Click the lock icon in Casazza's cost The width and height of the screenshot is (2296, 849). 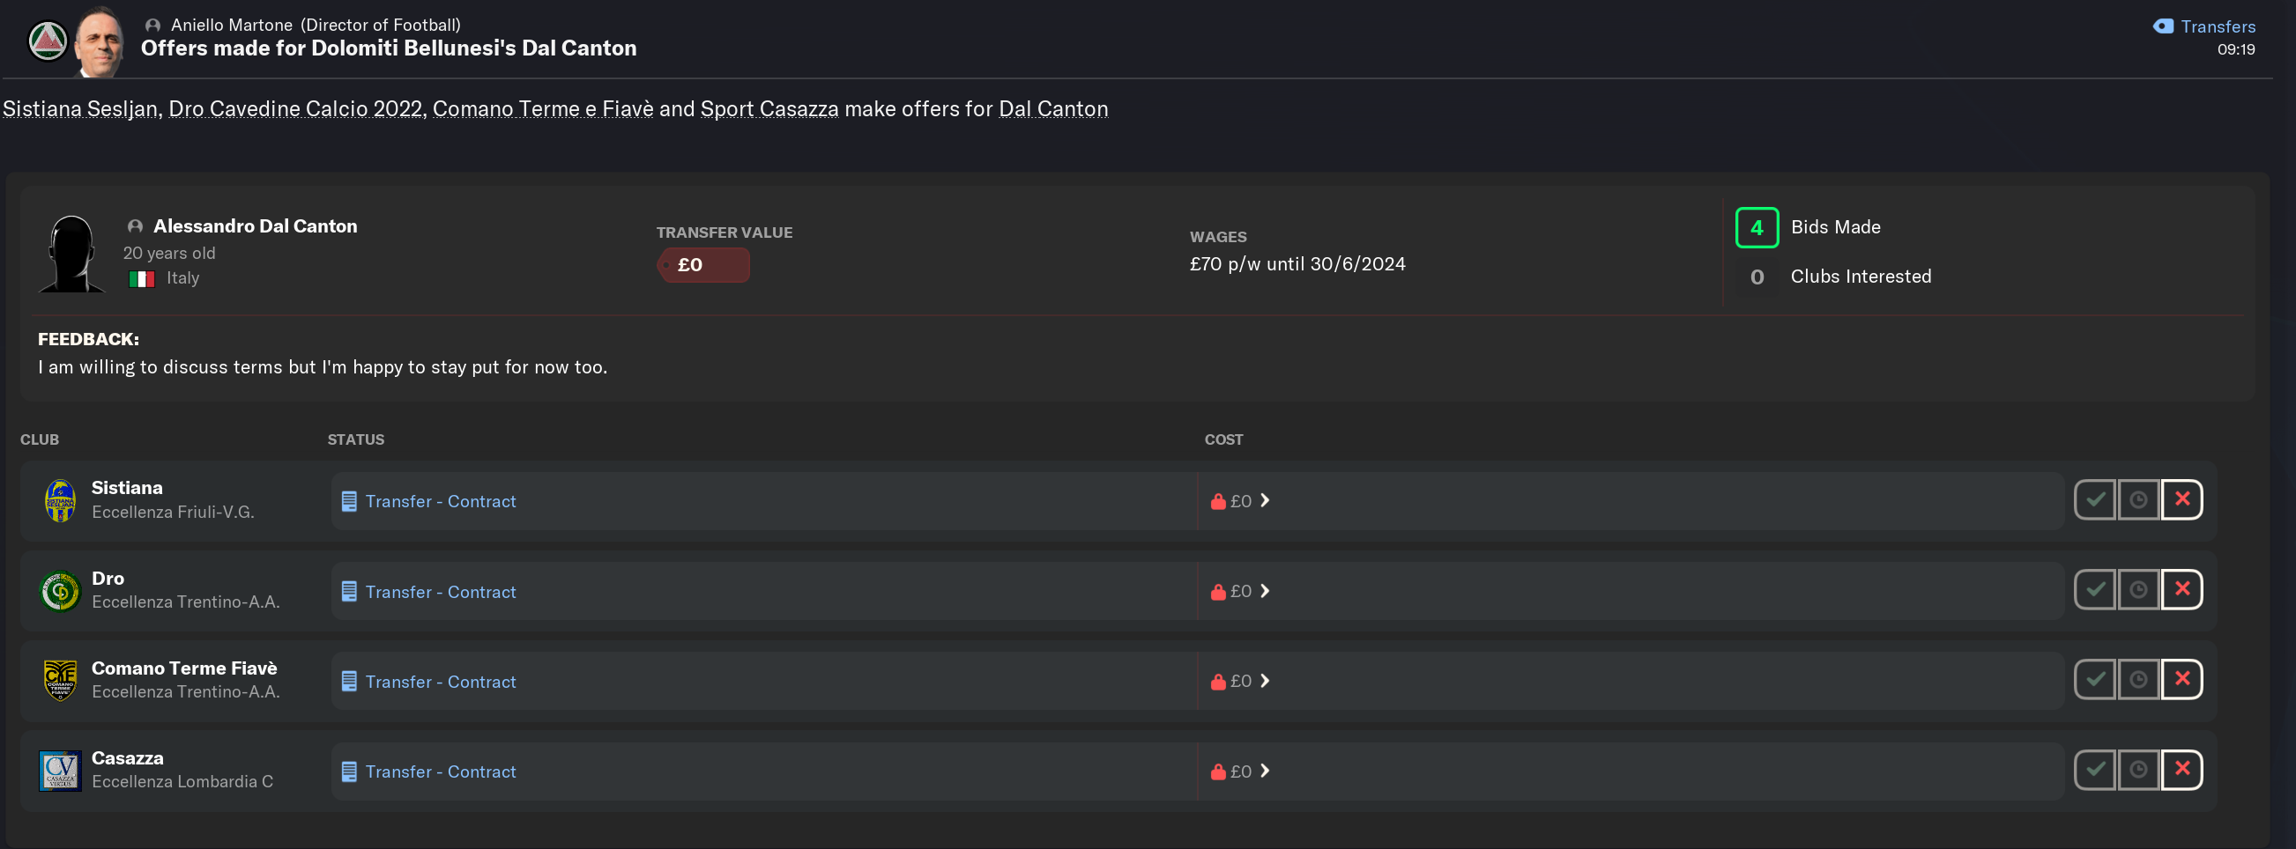(x=1218, y=771)
